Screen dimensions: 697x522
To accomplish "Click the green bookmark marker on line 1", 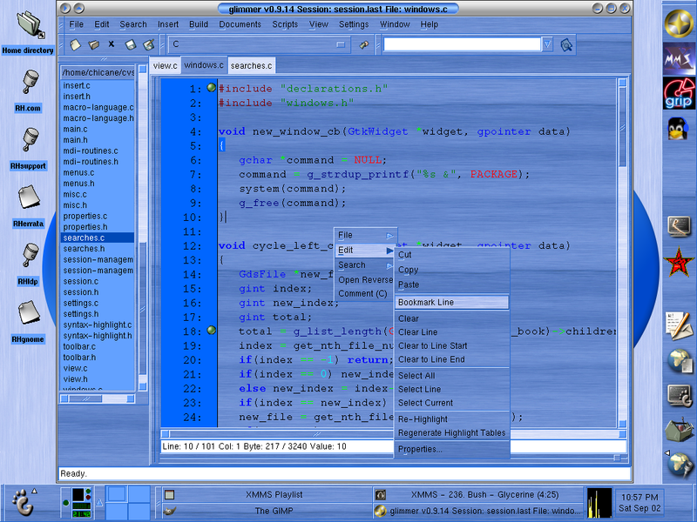I will click(x=212, y=88).
